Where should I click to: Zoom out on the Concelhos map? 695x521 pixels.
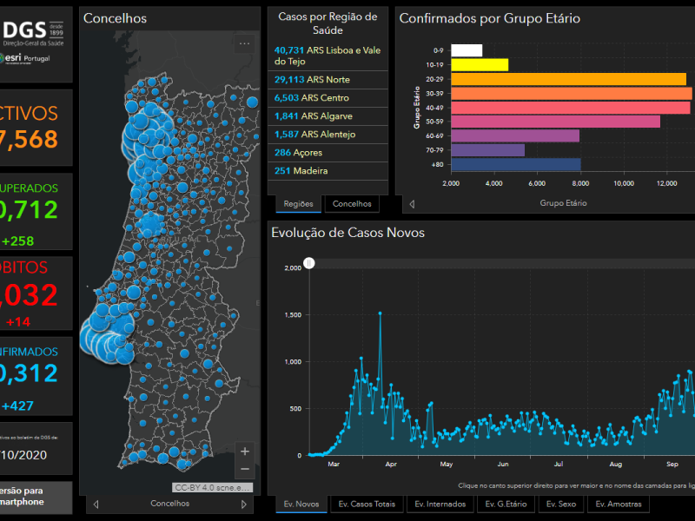244,469
